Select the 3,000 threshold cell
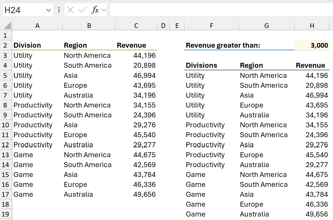This screenshot has width=333, height=220. [312, 45]
